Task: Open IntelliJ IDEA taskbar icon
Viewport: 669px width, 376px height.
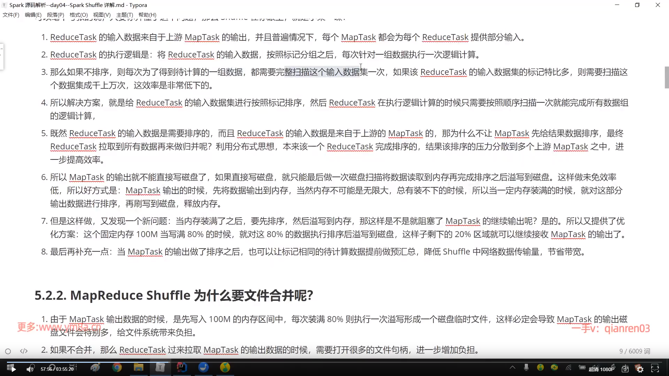Action: (x=182, y=367)
